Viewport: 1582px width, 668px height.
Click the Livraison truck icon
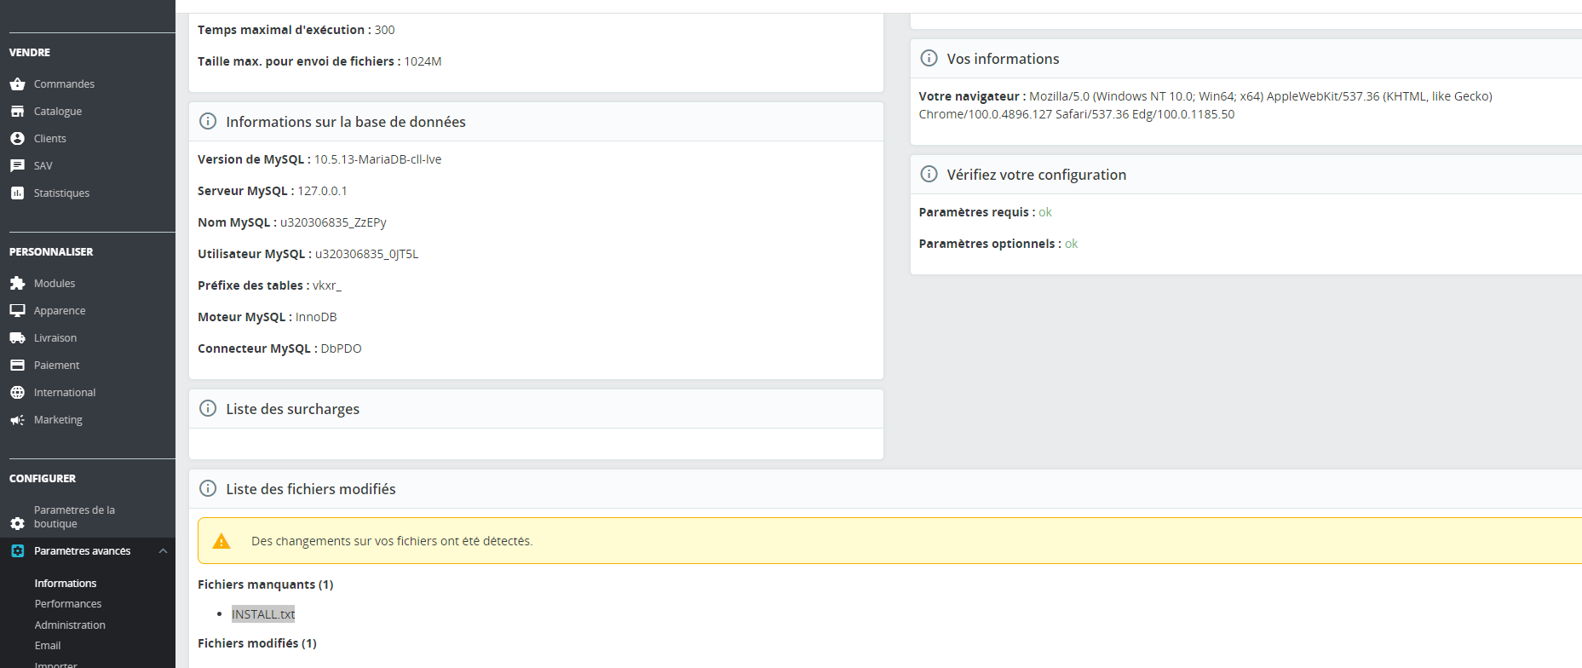pos(17,338)
